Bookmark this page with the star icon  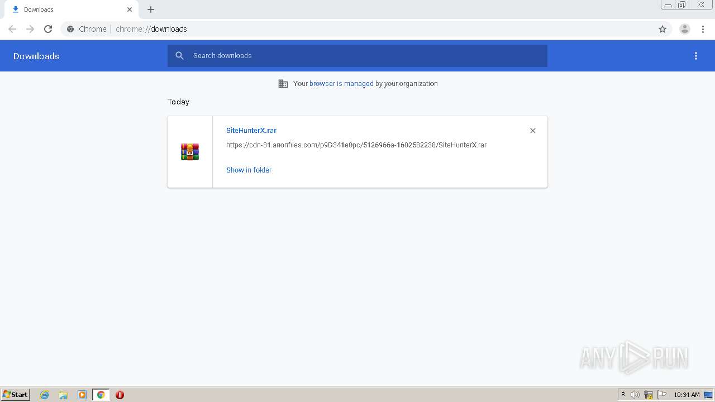(662, 29)
